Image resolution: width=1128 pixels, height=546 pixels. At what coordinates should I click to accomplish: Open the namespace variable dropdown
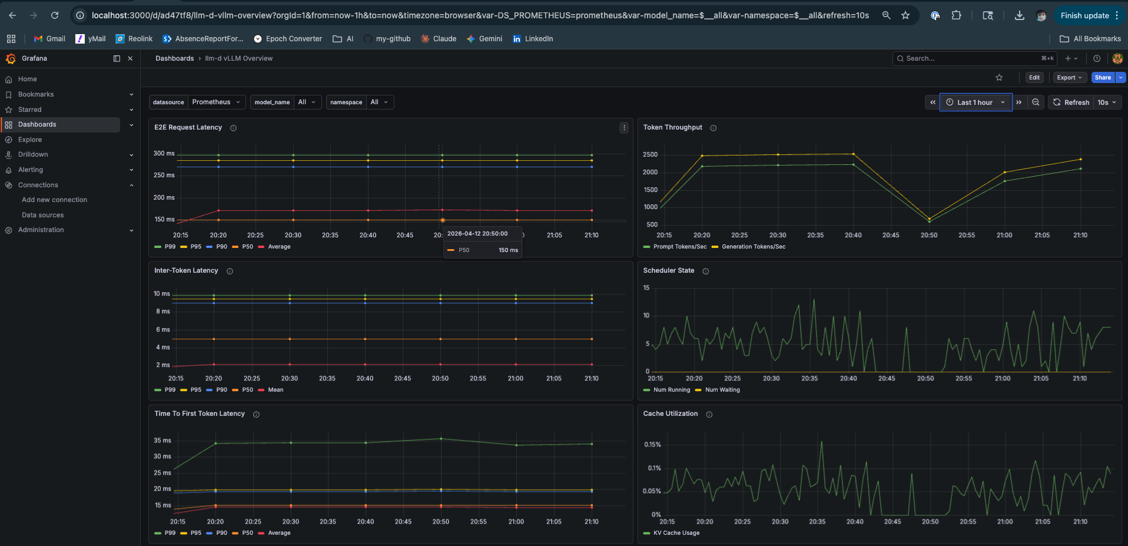click(x=380, y=102)
